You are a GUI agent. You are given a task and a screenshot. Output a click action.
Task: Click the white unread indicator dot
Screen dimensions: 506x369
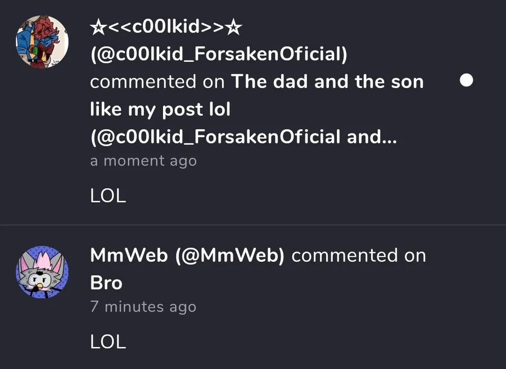click(466, 81)
